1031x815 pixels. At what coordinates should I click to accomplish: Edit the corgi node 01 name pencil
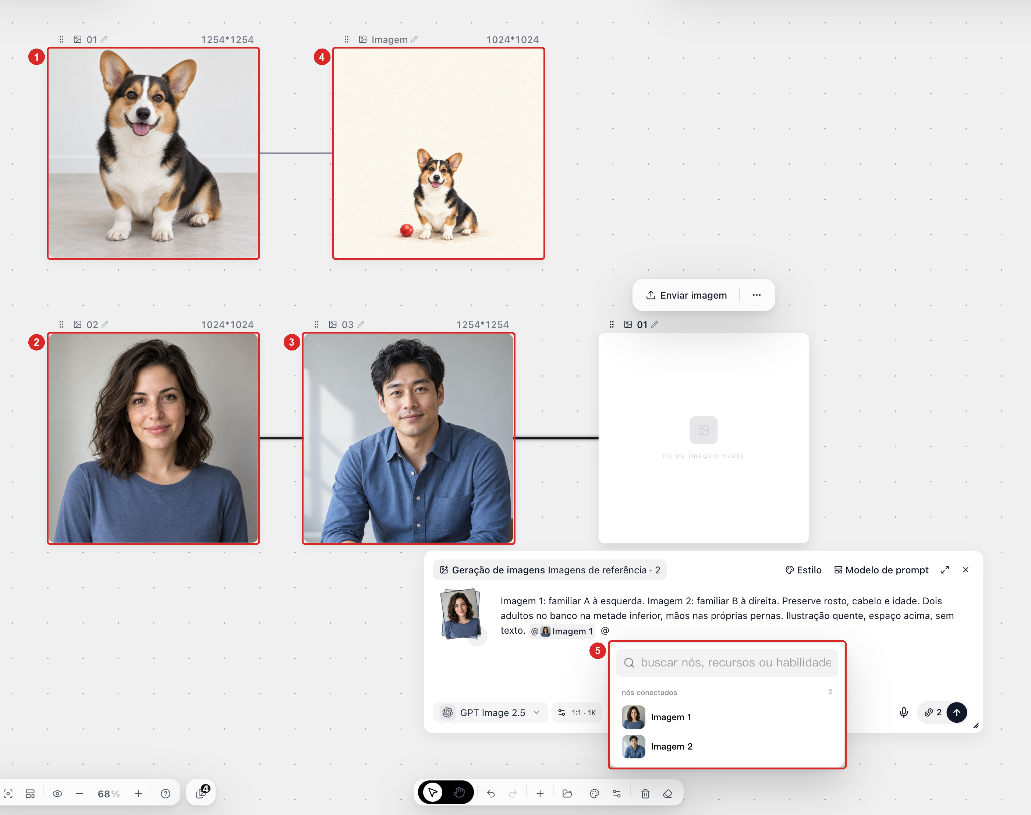pos(104,39)
